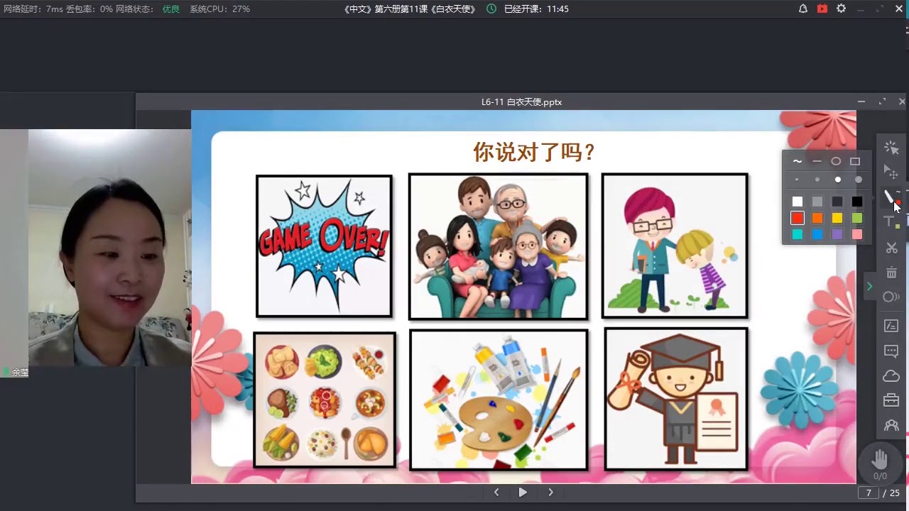The image size is (909, 511).
Task: Open the notification bell
Action: point(803,9)
